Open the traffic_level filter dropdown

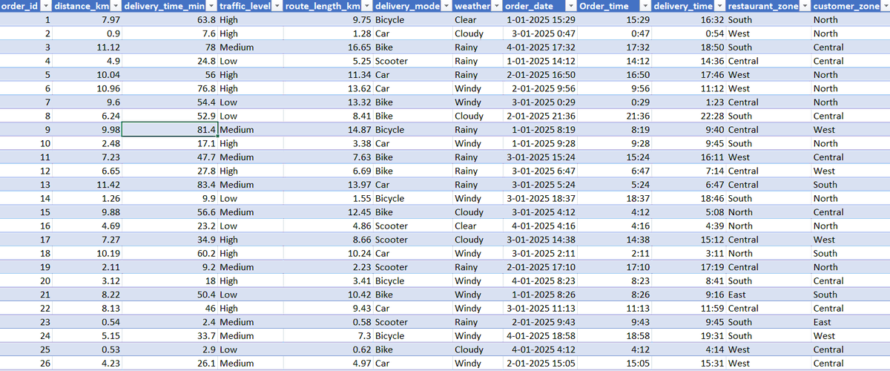277,6
